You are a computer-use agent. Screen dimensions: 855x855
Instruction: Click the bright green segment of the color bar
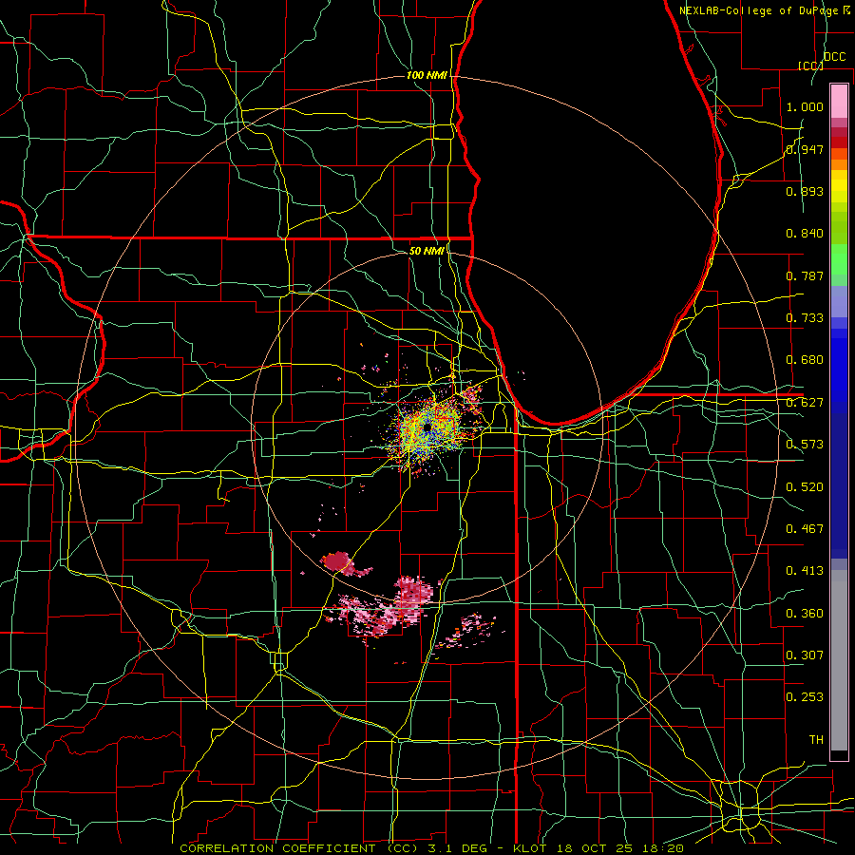839,259
